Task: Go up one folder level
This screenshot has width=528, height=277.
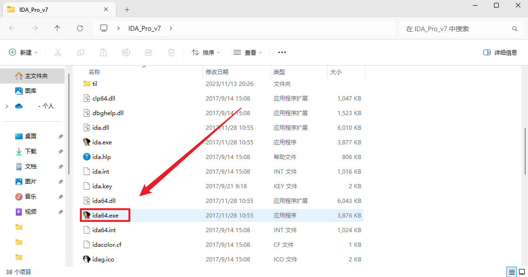Action: (57, 28)
